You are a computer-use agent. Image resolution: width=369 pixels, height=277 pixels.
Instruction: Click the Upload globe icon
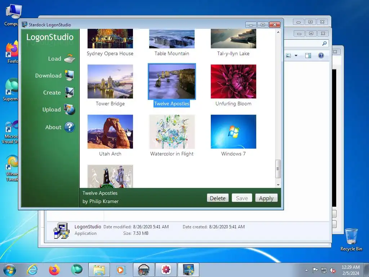[70, 109]
